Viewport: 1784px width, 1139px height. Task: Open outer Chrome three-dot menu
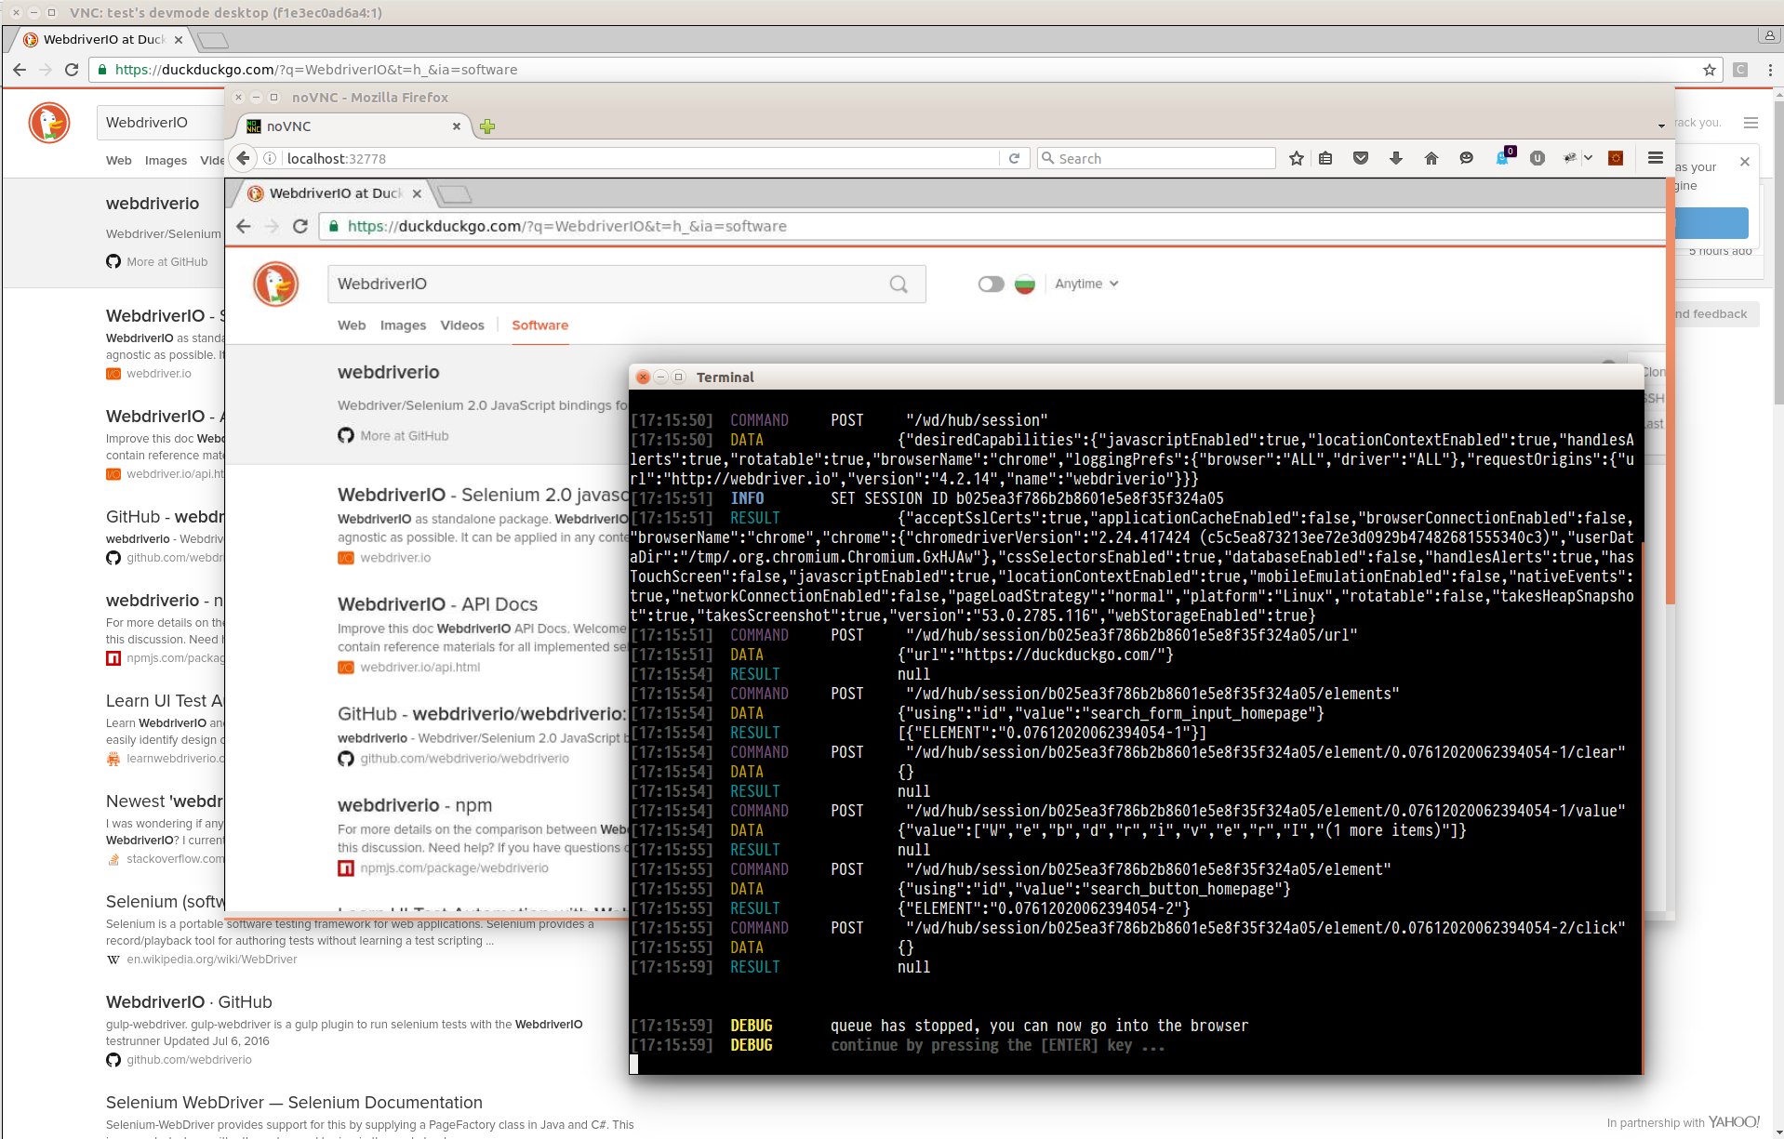(x=1770, y=70)
